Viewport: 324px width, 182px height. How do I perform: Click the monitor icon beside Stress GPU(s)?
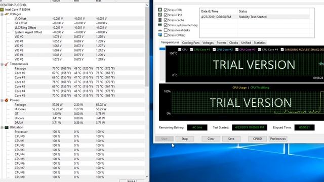(160, 35)
